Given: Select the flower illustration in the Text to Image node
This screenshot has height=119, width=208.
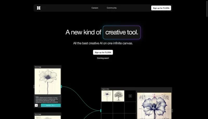Looking at the screenshot, I should click(x=48, y=81).
